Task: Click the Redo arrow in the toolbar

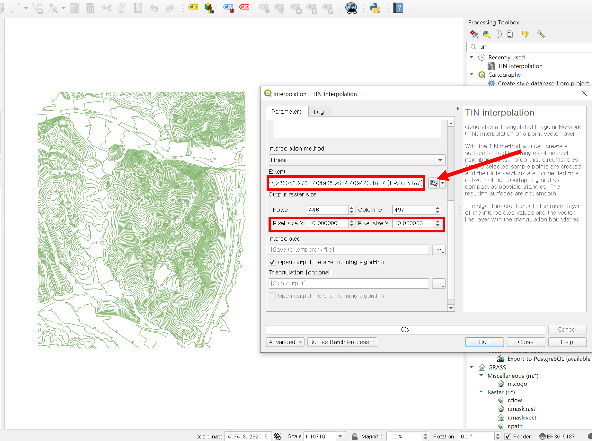Action: (170, 8)
